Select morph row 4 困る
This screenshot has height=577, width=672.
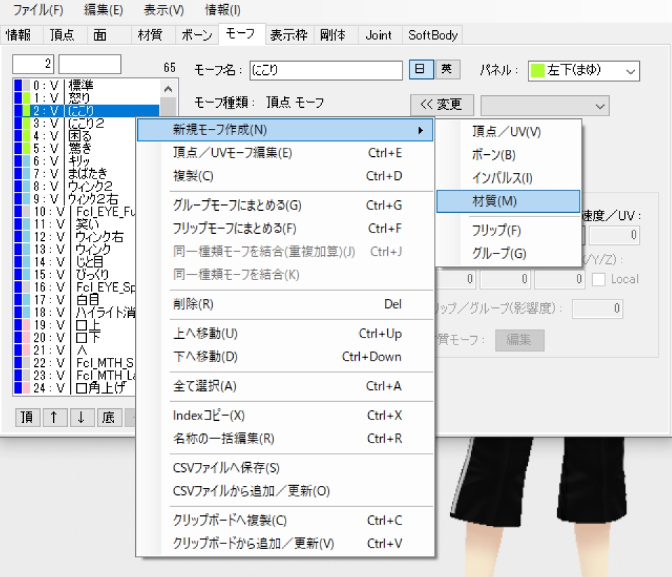[x=75, y=136]
